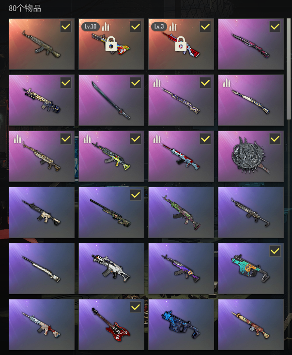
Task: Click the inventory vertical scrollbar
Action: (x=289, y=69)
